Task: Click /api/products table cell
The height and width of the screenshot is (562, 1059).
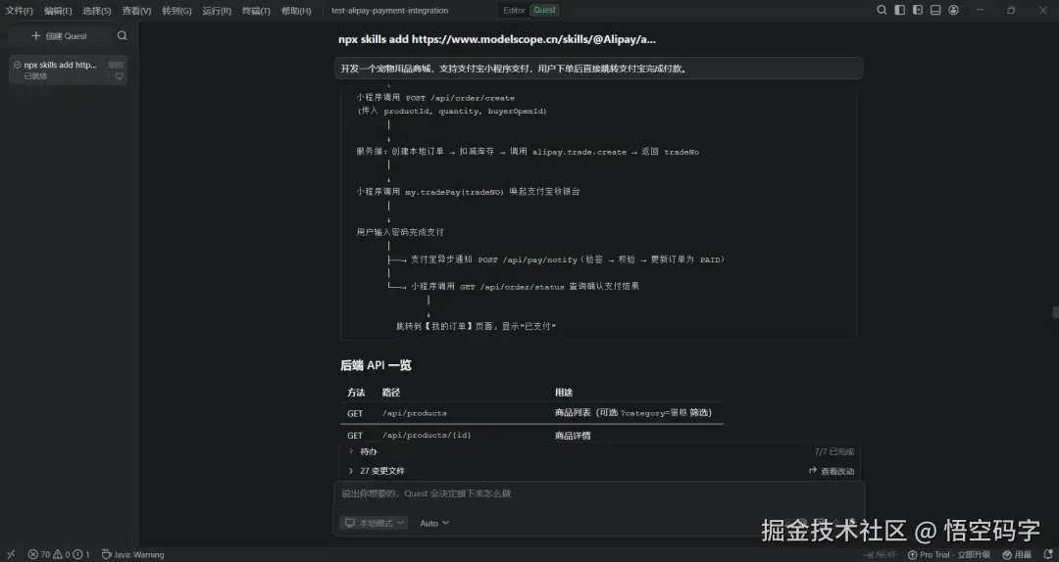Action: (415, 413)
